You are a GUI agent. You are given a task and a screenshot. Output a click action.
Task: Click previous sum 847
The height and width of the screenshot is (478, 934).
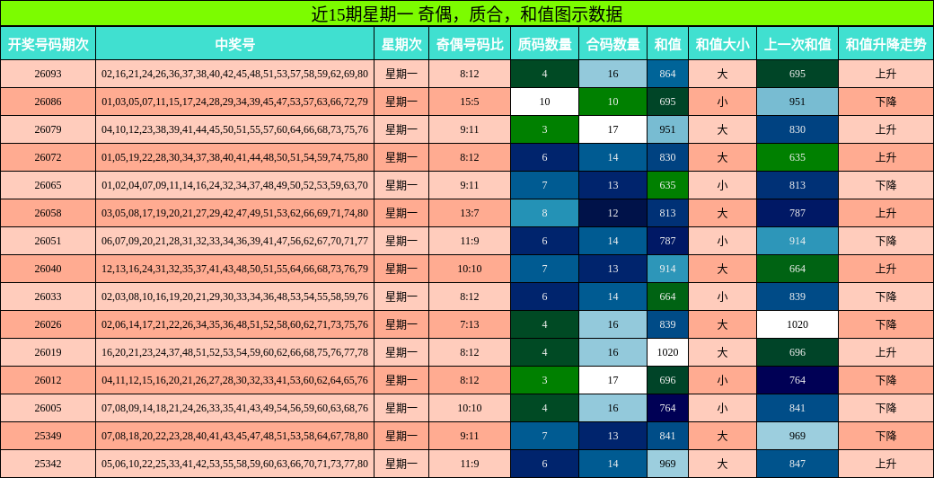click(797, 464)
